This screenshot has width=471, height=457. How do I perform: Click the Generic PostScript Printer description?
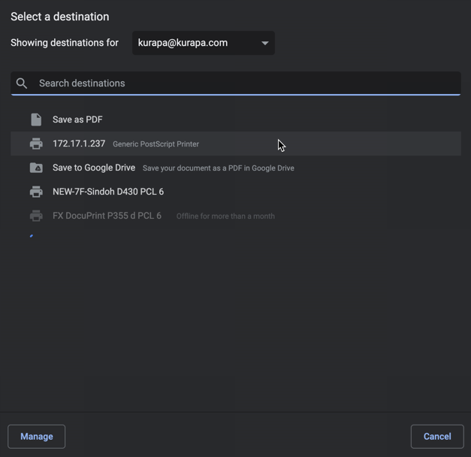click(x=155, y=144)
